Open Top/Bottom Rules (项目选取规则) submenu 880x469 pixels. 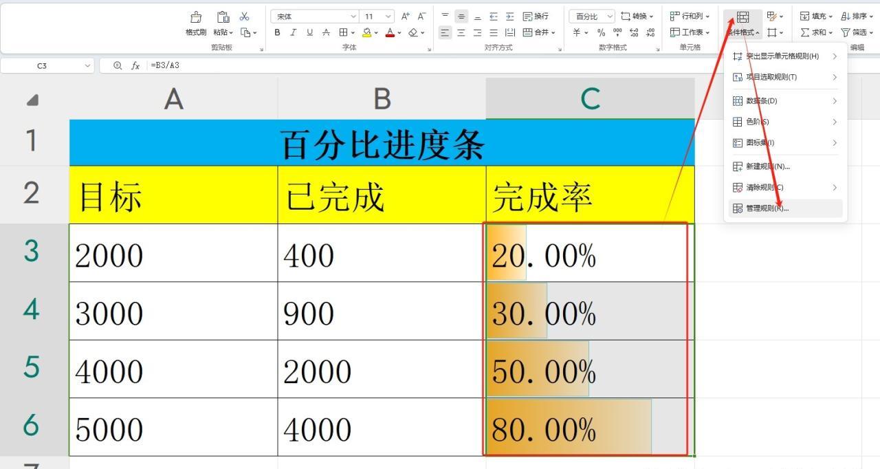[x=785, y=77]
